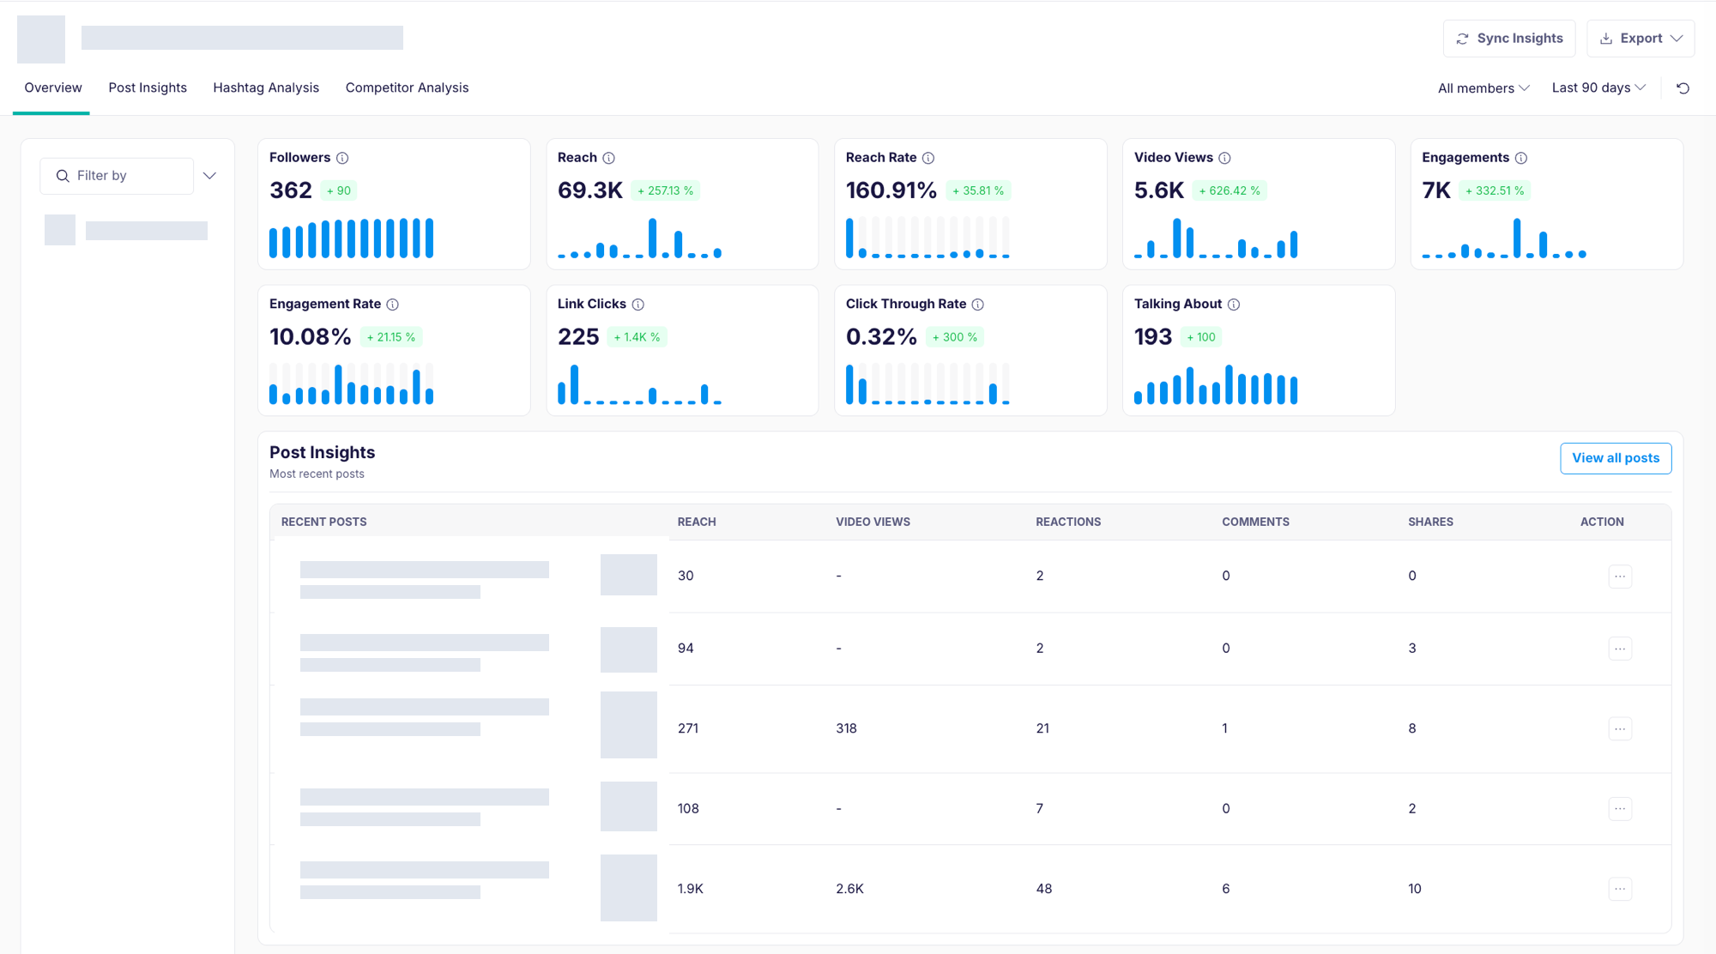1716x954 pixels.
Task: Click the Followers bar chart
Action: point(351,238)
